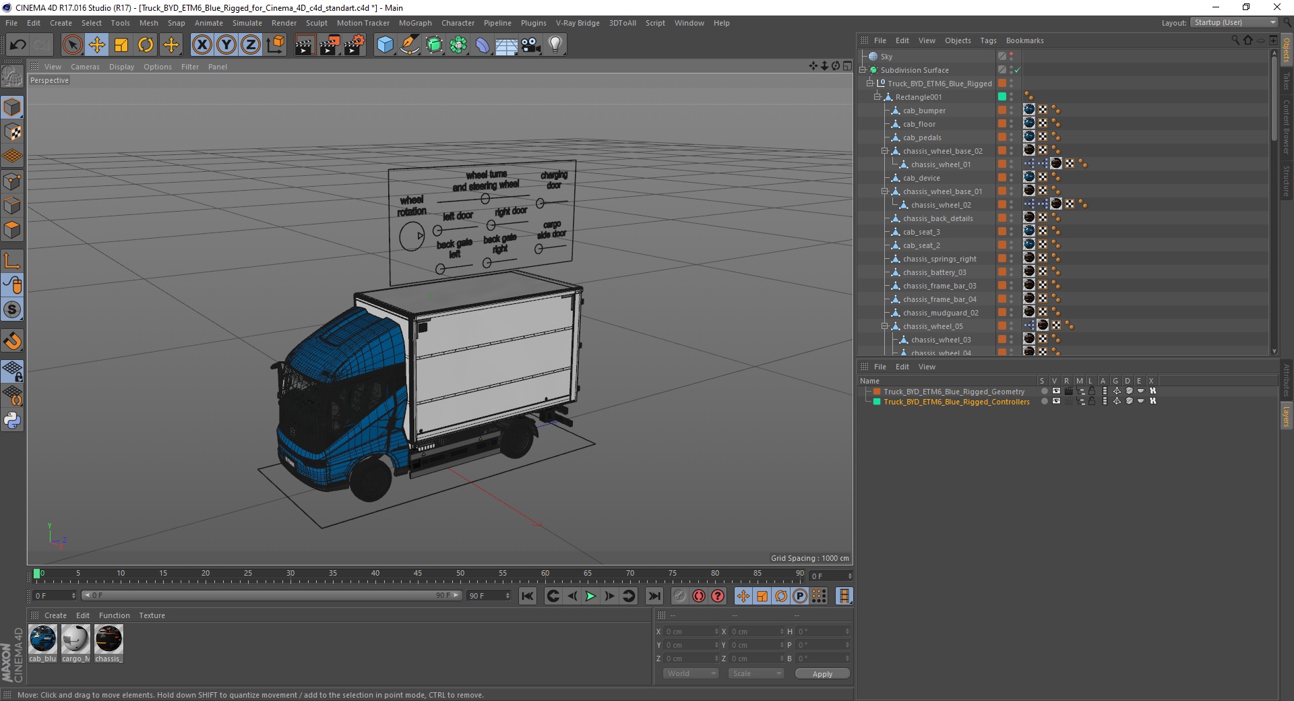Toggle Geometry layer lock icon
Image resolution: width=1294 pixels, height=701 pixels.
tap(1092, 391)
